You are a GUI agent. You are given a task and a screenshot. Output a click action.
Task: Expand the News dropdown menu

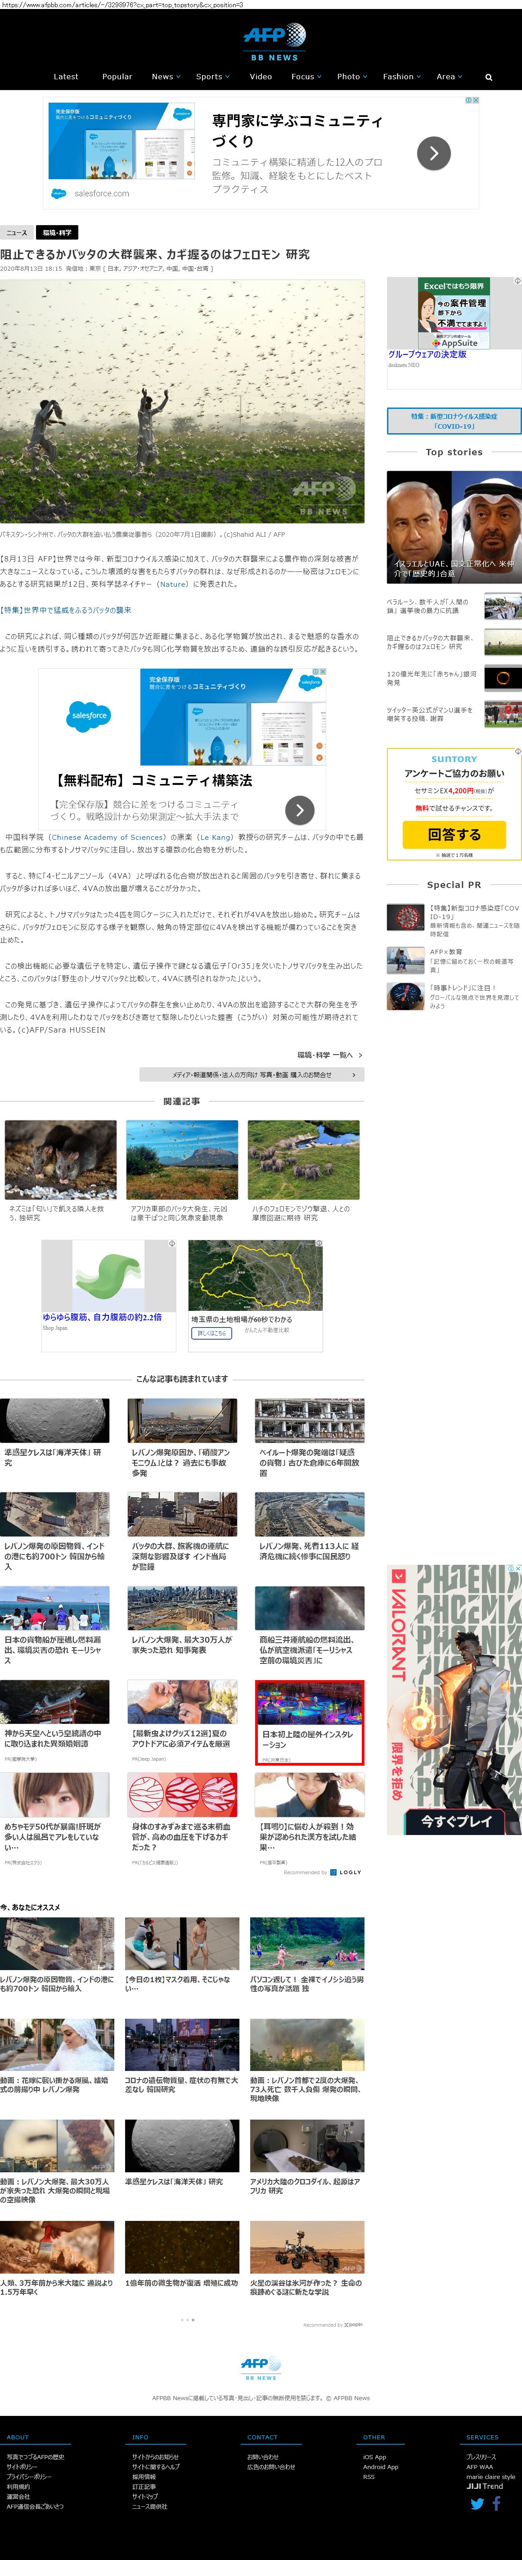tap(166, 77)
